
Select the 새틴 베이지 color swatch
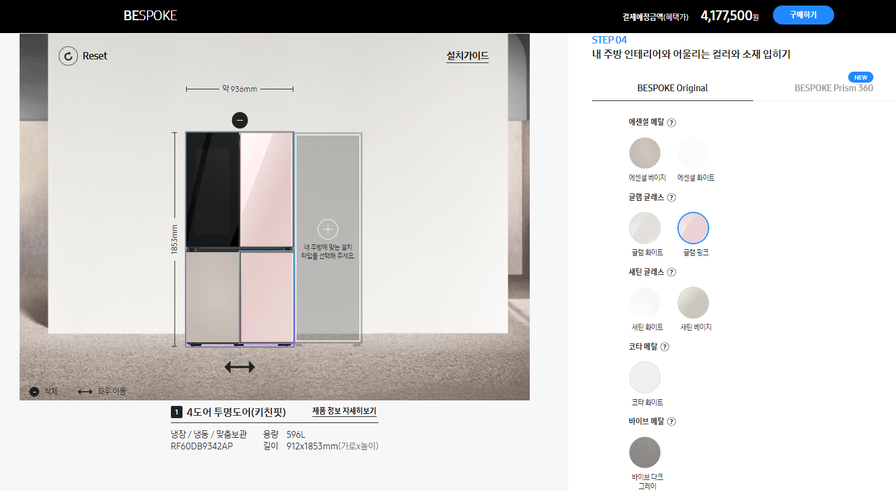point(693,302)
